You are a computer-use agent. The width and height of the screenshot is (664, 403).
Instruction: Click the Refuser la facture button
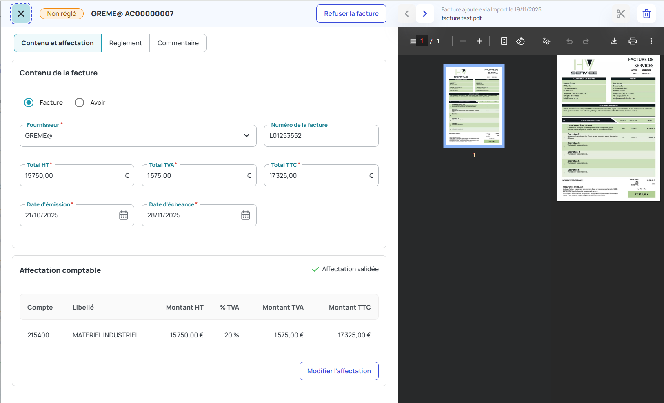coord(351,13)
